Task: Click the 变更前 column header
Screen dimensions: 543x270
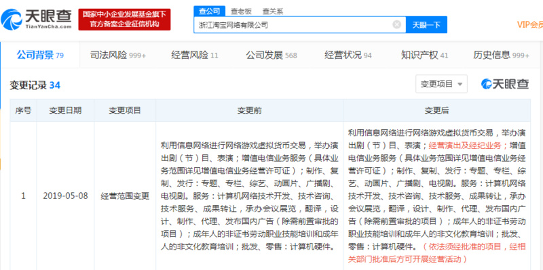Action: click(x=249, y=110)
